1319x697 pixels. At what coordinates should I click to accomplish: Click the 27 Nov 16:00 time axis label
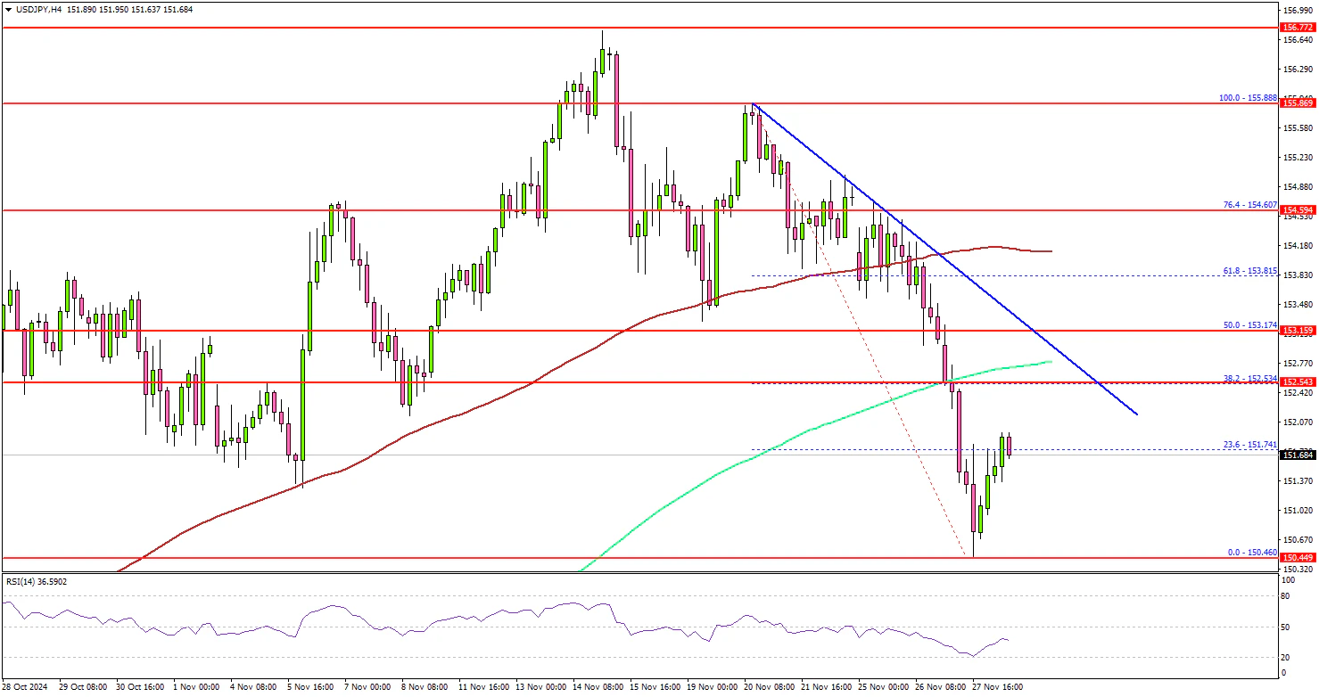pos(999,687)
